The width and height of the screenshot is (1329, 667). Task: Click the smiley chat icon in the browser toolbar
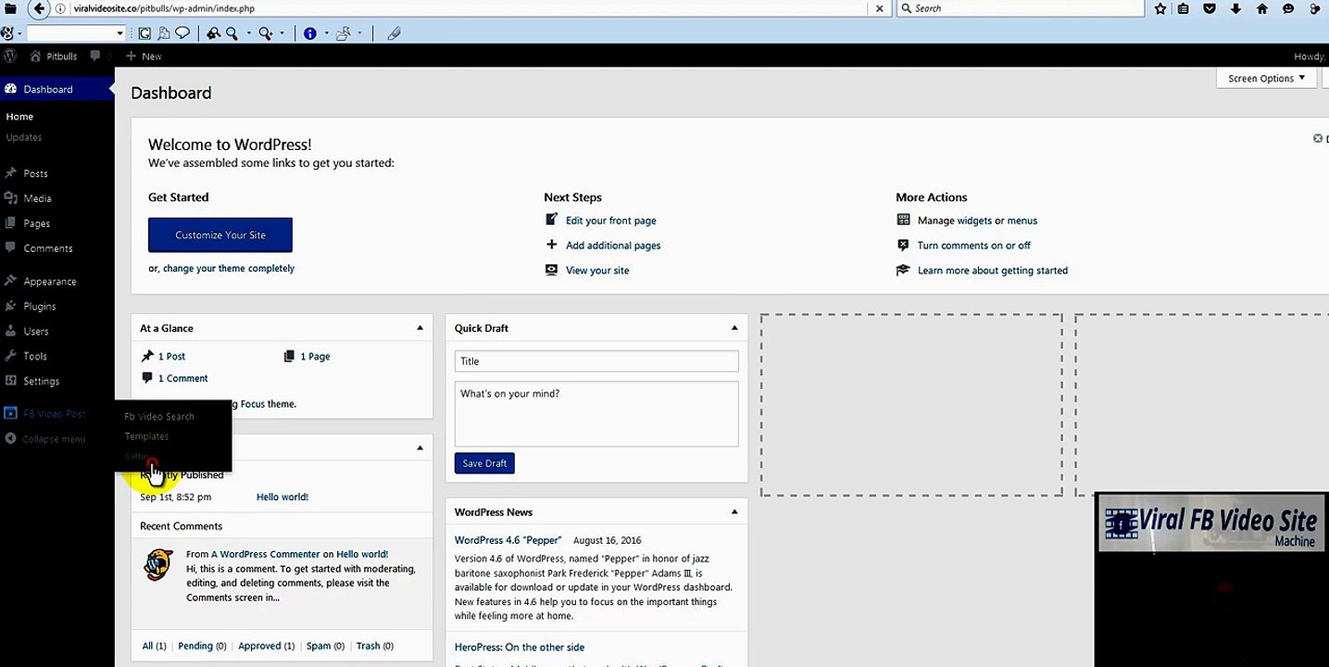tap(1288, 8)
